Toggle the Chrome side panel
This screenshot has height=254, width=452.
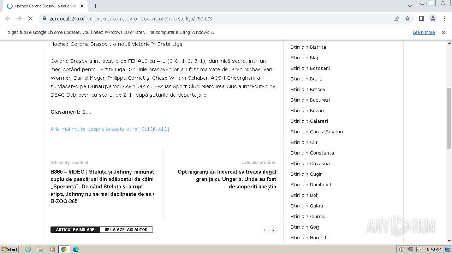[421, 18]
